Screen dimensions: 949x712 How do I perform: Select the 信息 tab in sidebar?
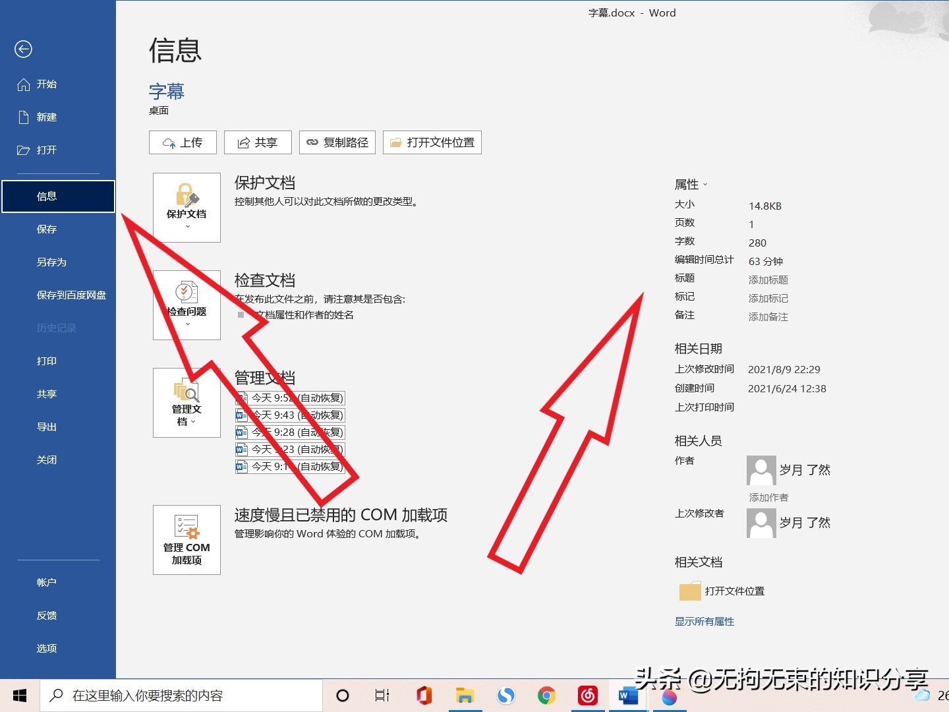[x=58, y=196]
